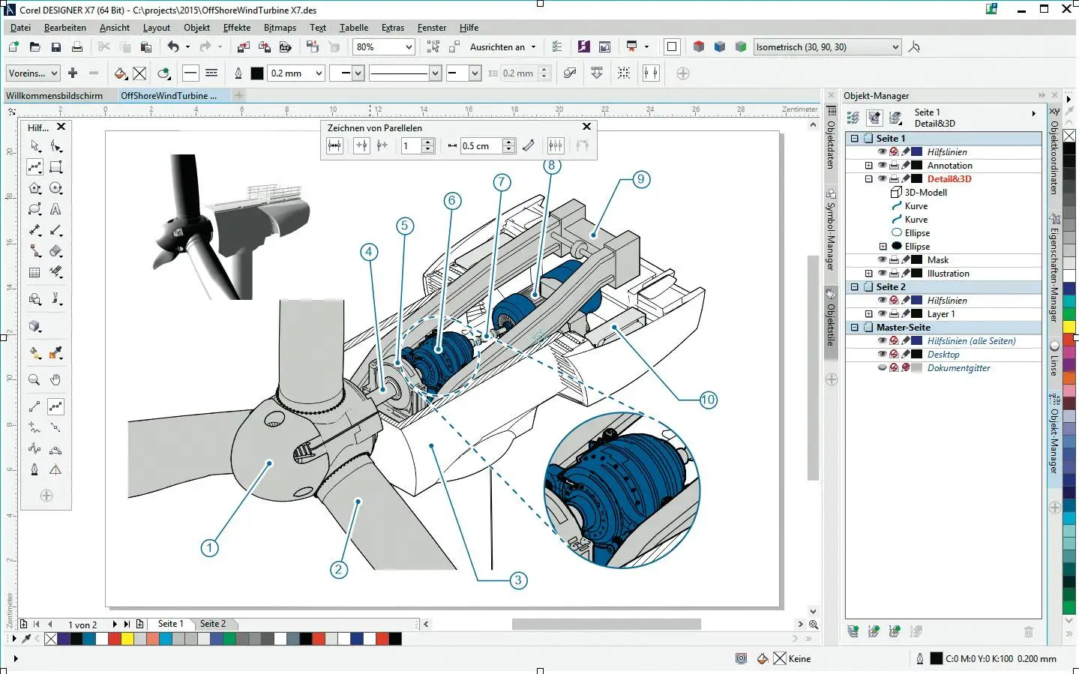Image resolution: width=1079 pixels, height=674 pixels.
Task: Show the Dokumentgitter layer using its eye
Action: click(882, 368)
